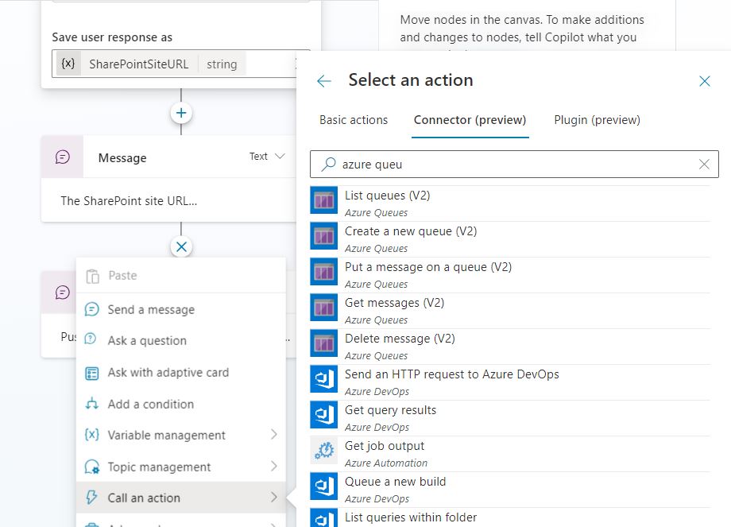Click Azure Automation gear icon for Get job output
The width and height of the screenshot is (731, 527).
coord(324,451)
